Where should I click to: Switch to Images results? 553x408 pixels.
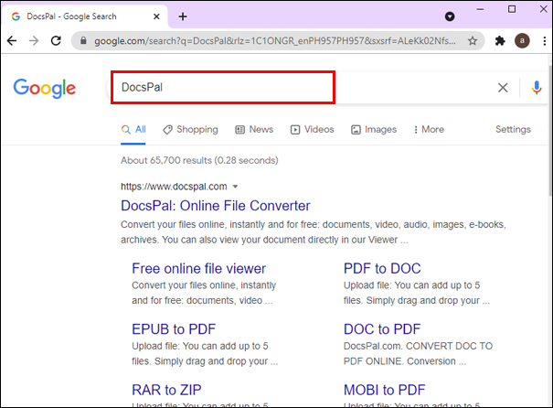pos(374,130)
